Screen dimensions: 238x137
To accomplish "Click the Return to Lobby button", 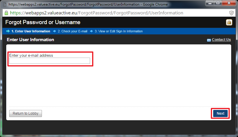I will tap(25, 113).
